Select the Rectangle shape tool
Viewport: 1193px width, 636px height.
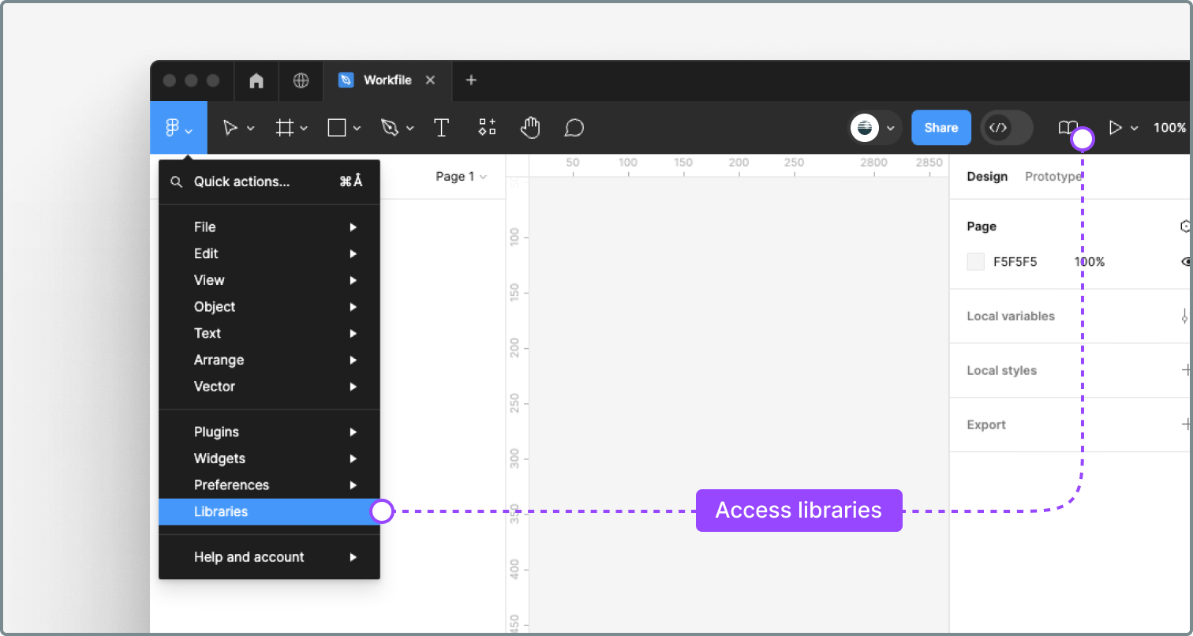click(x=338, y=127)
